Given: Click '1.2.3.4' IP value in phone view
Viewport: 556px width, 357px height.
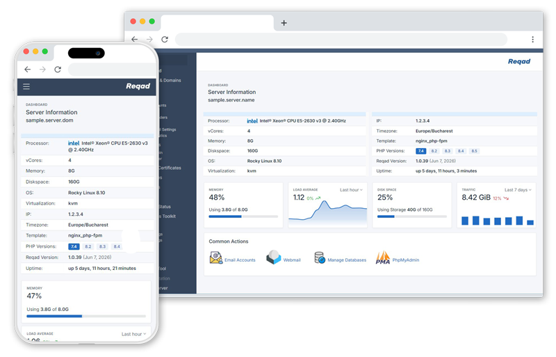Looking at the screenshot, I should [76, 214].
